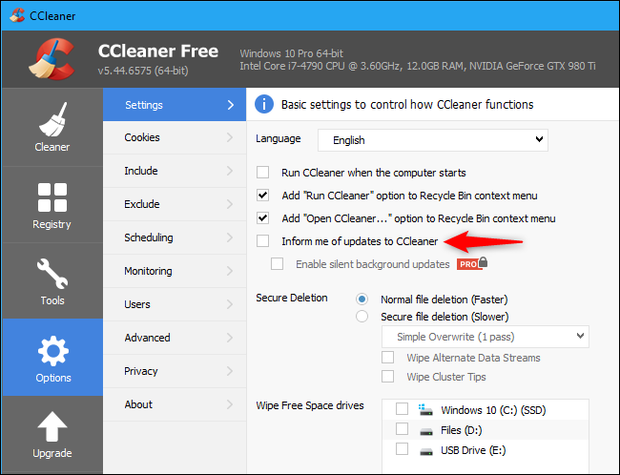Click the Wipe Free Space drives label

tap(310, 405)
